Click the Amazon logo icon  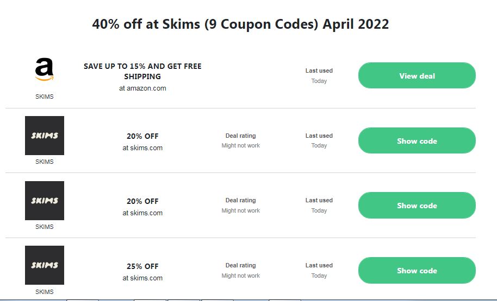point(45,71)
